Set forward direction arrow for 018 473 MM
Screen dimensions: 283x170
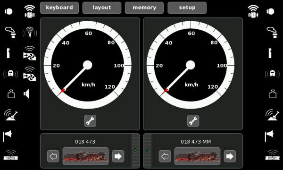(x=230, y=156)
